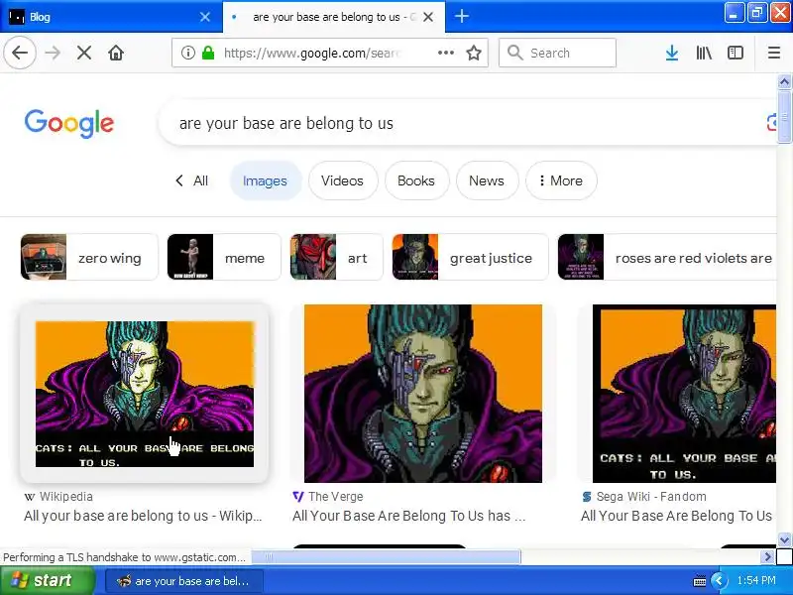793x595 pixels.
Task: Edit the Google search query field
Action: pyautogui.click(x=465, y=123)
